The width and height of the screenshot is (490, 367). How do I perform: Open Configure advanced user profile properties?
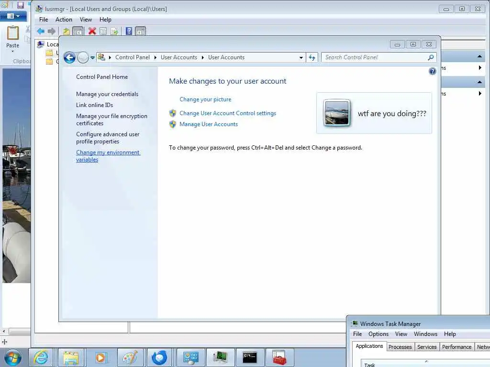(108, 138)
